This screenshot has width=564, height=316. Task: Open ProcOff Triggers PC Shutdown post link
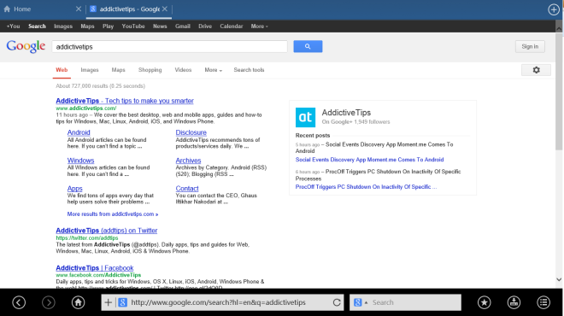(x=366, y=187)
